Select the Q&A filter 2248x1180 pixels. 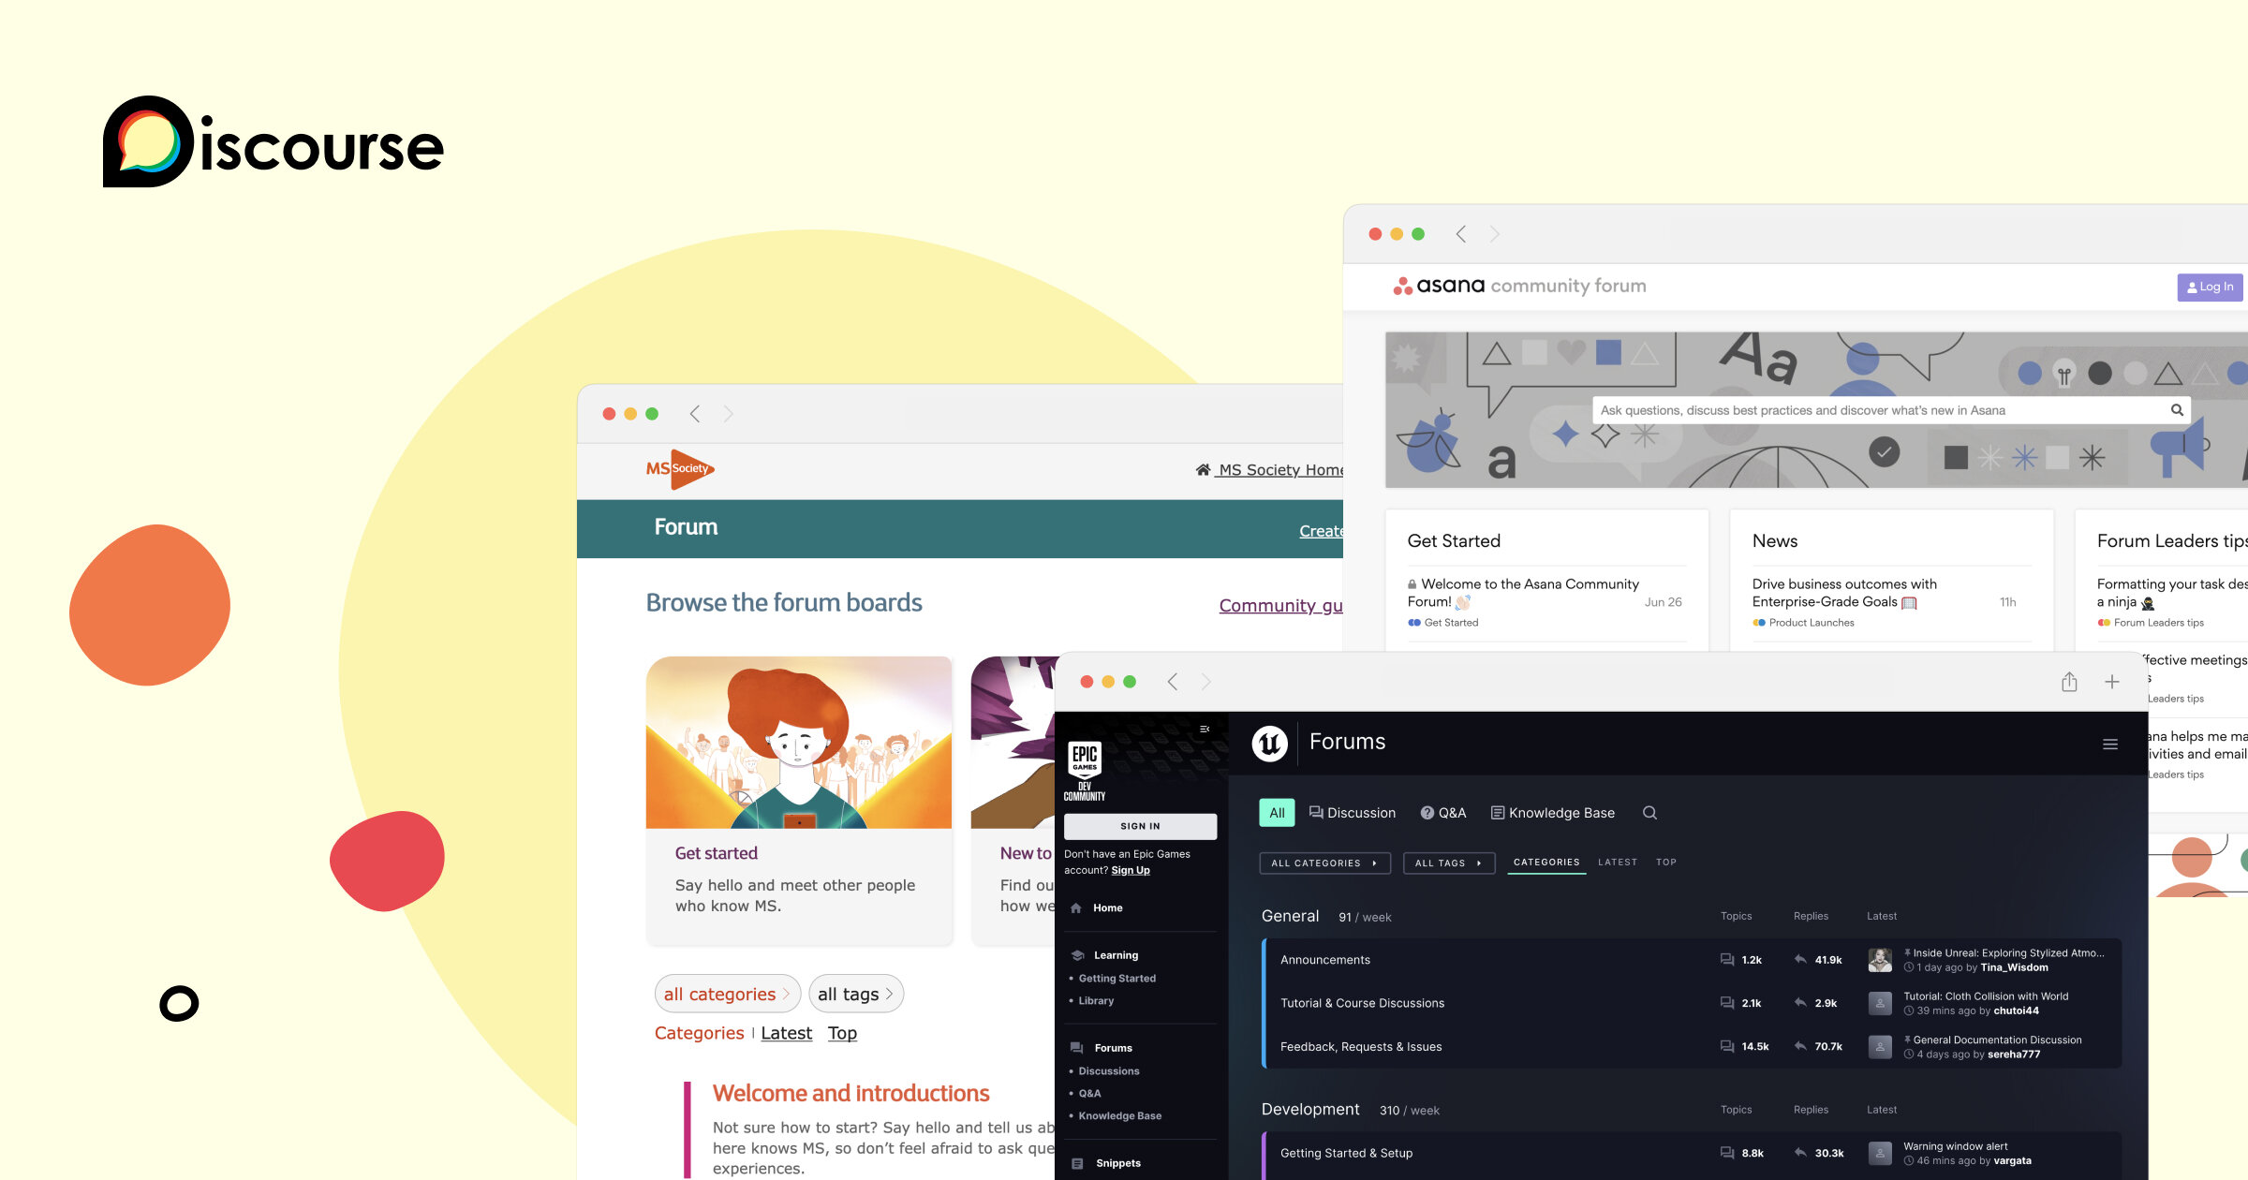click(1442, 813)
